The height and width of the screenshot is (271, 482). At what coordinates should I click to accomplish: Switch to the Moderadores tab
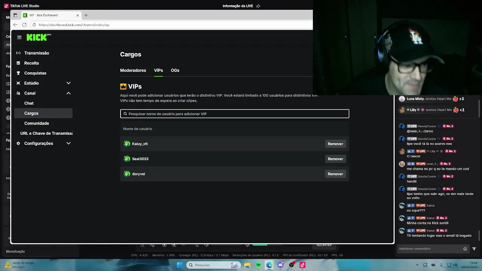pyautogui.click(x=133, y=70)
